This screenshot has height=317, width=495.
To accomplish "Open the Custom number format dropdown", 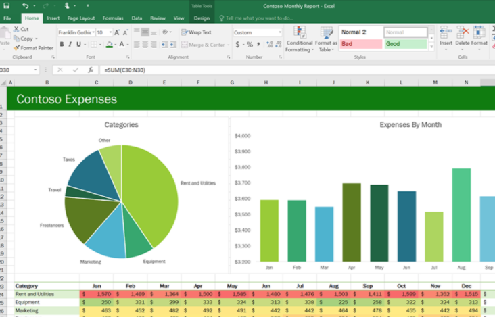I will [x=280, y=32].
